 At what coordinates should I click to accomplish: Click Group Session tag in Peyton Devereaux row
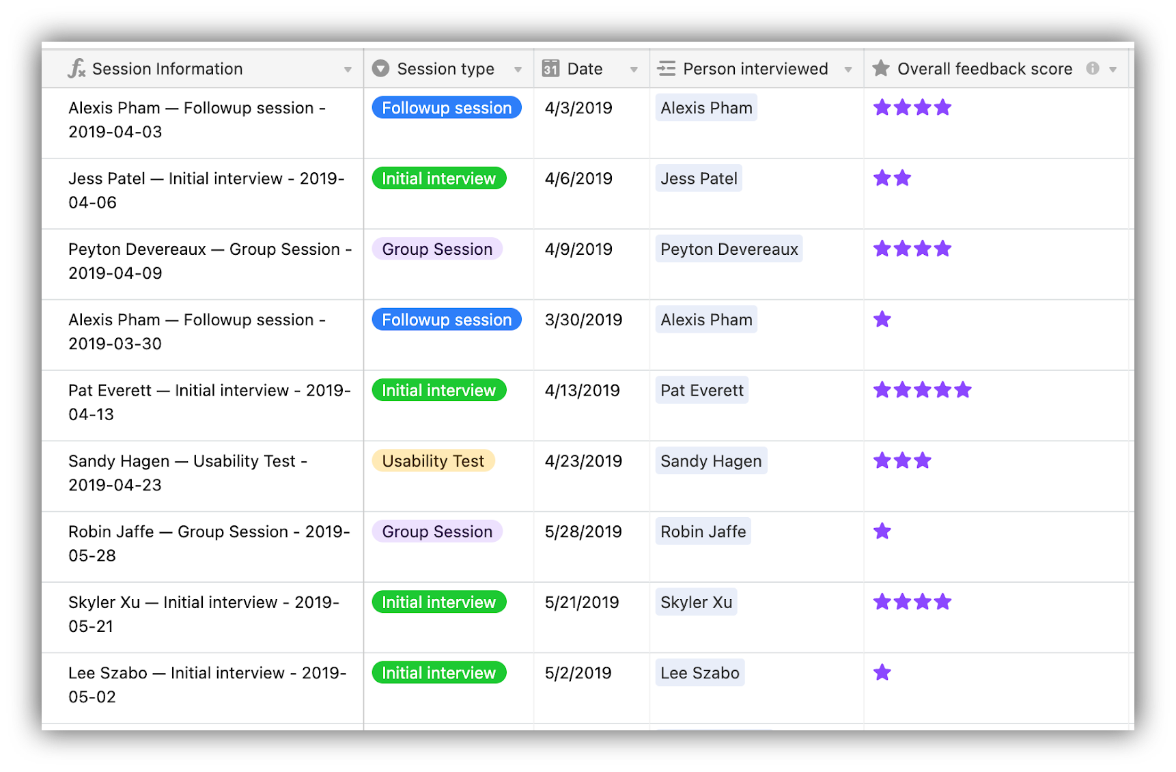pyautogui.click(x=437, y=249)
